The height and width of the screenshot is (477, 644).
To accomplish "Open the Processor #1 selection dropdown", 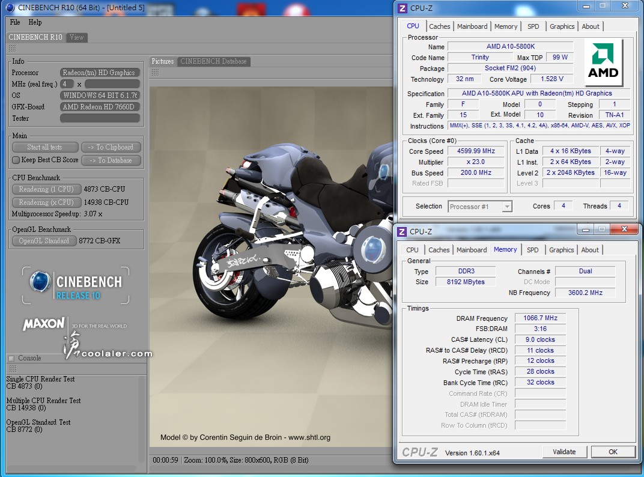I will pyautogui.click(x=479, y=207).
